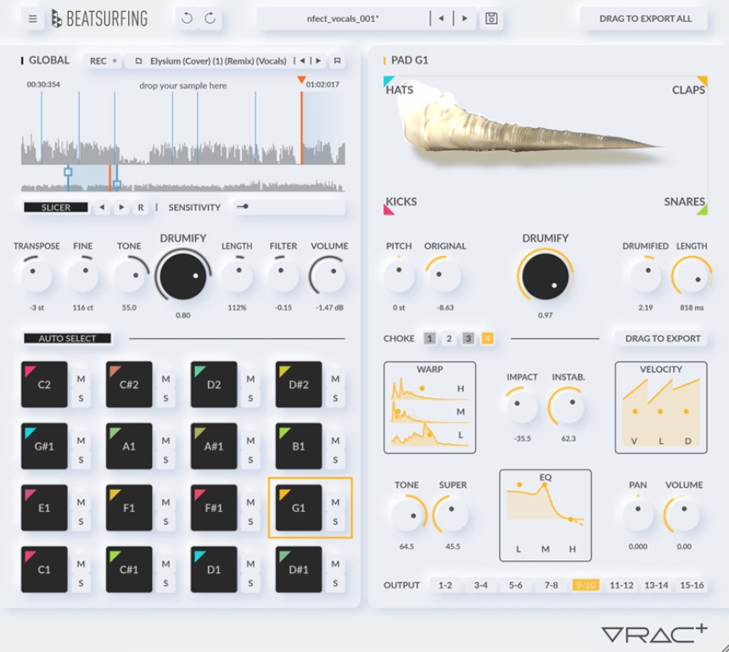Go to next preset arrow
The image size is (729, 652).
tap(464, 19)
